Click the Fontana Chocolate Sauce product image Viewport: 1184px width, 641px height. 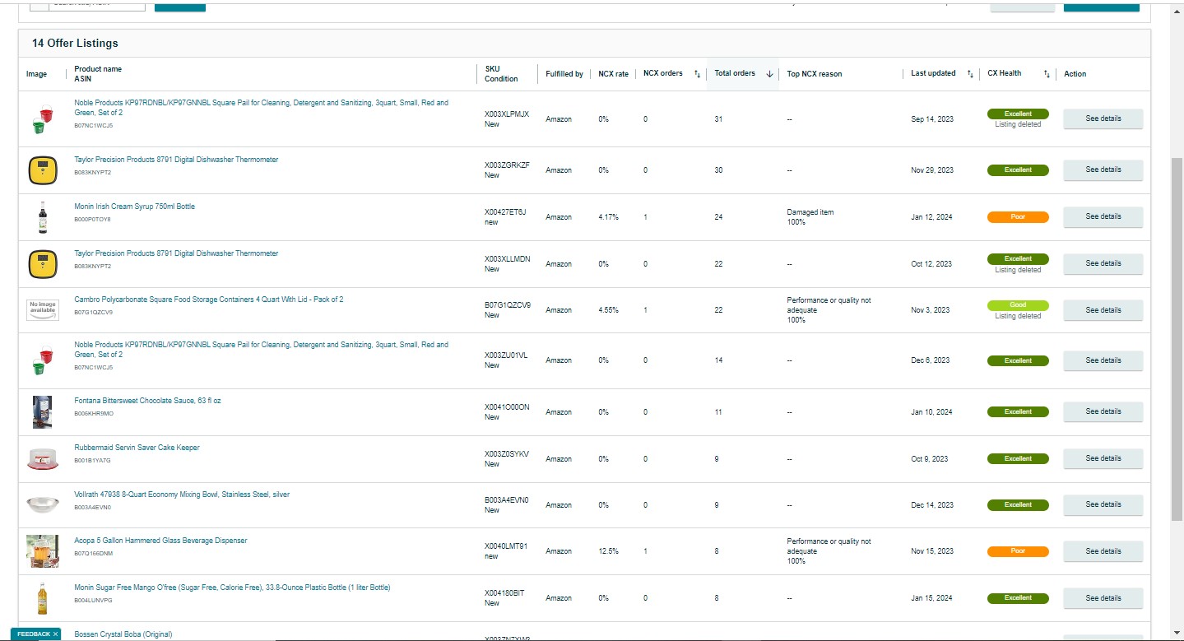(x=43, y=411)
